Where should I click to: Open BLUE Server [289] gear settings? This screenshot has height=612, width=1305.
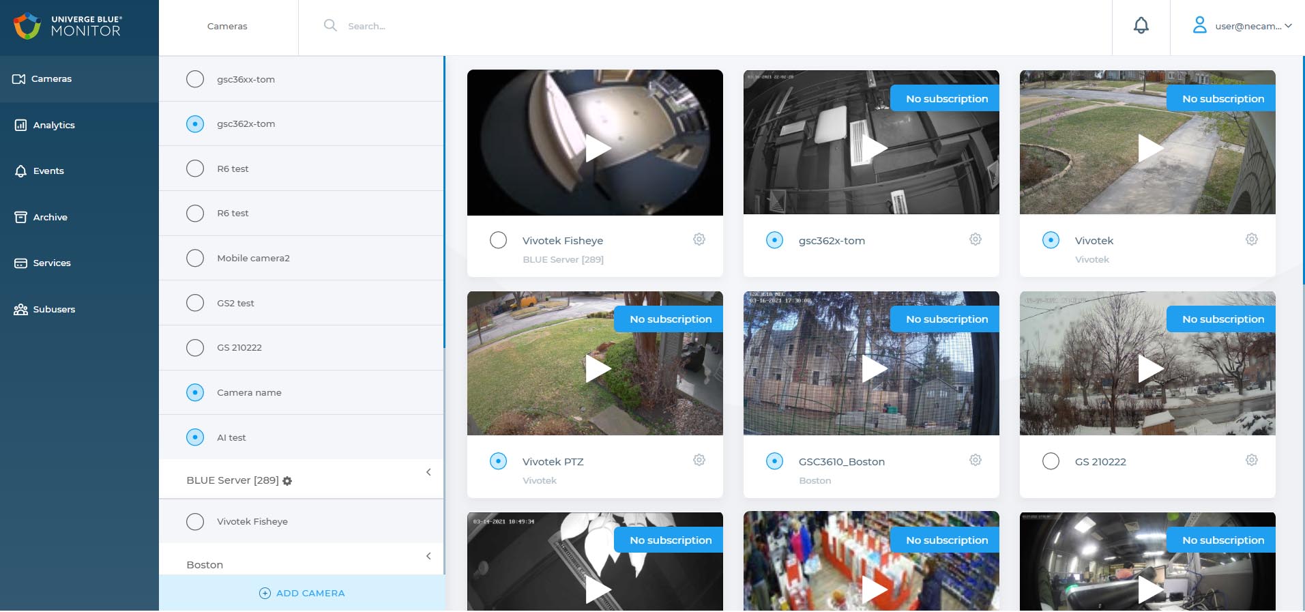click(x=287, y=481)
